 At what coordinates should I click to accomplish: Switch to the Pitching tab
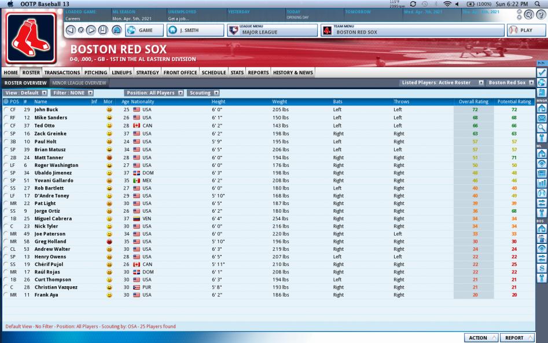pos(95,72)
